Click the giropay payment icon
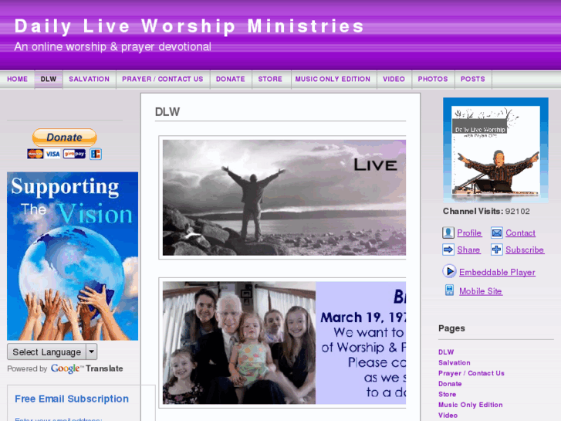 pyautogui.click(x=74, y=154)
